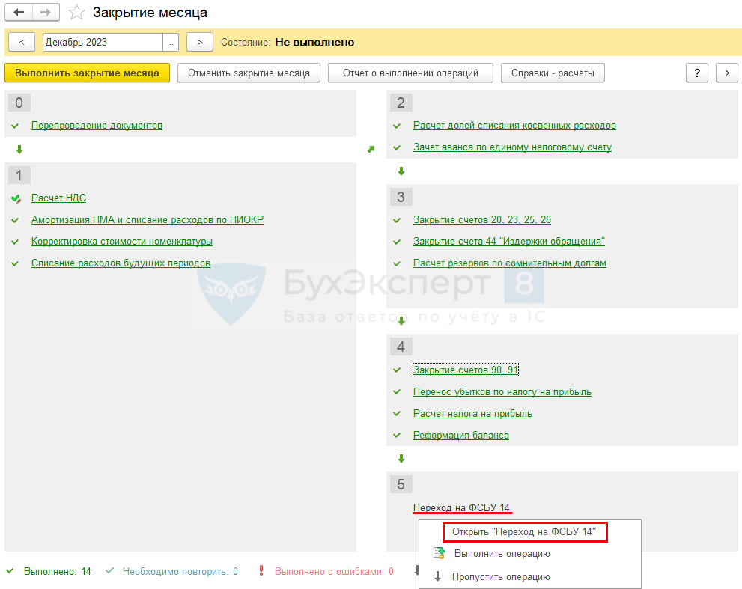This screenshot has height=589, width=742.
Task: Go to next month period
Action: tap(199, 43)
